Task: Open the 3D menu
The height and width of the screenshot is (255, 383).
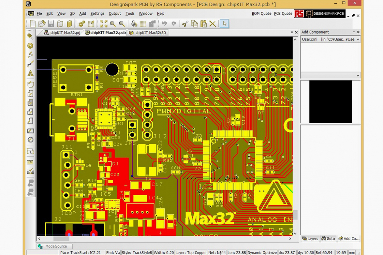Action: pos(72,14)
